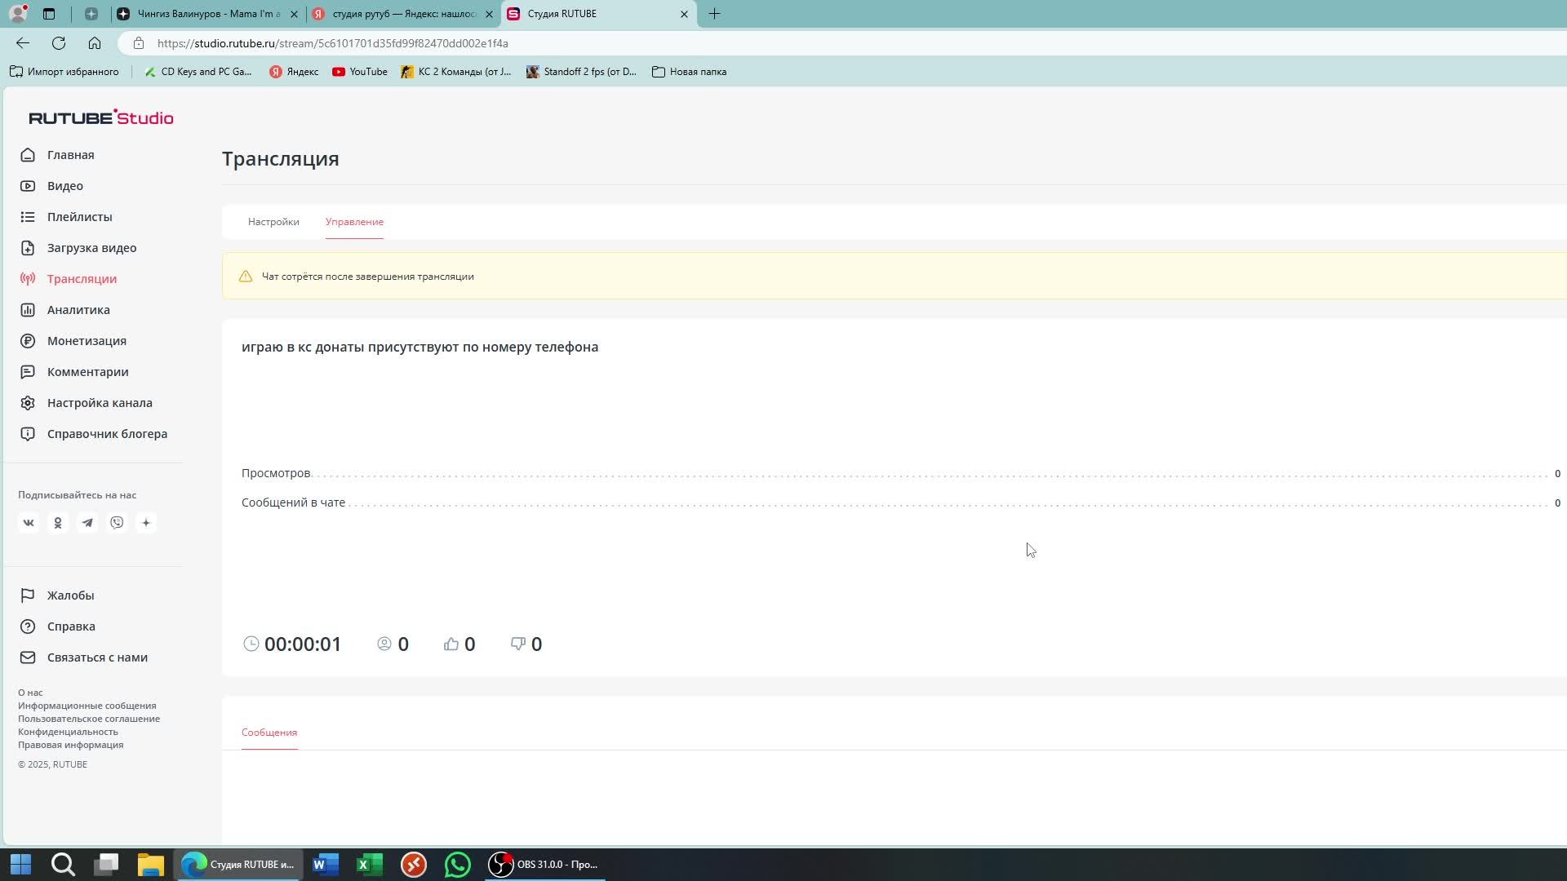1567x881 pixels.
Task: Click the Viber social icon
Action: [117, 523]
